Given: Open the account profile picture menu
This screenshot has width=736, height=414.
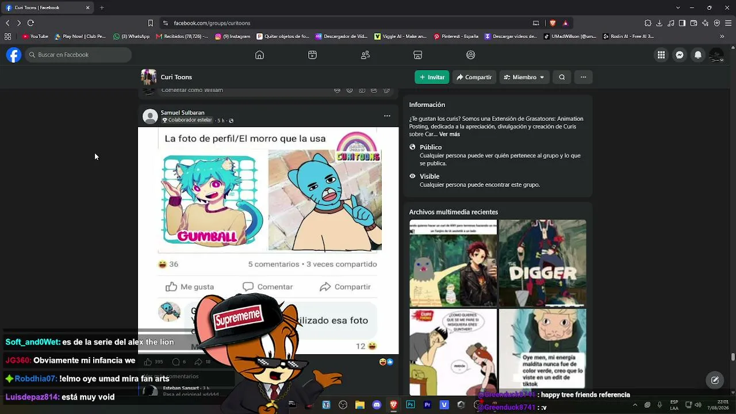Looking at the screenshot, I should 716,55.
